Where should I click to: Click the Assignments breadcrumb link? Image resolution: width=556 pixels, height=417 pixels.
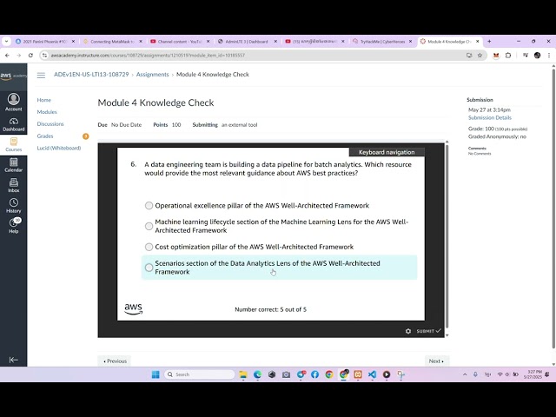[x=153, y=75]
